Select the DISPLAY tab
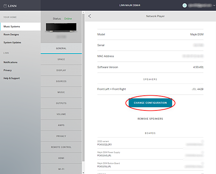 coord(61,70)
